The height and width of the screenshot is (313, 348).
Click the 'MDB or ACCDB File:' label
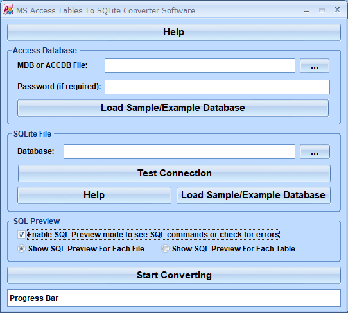[x=53, y=65]
